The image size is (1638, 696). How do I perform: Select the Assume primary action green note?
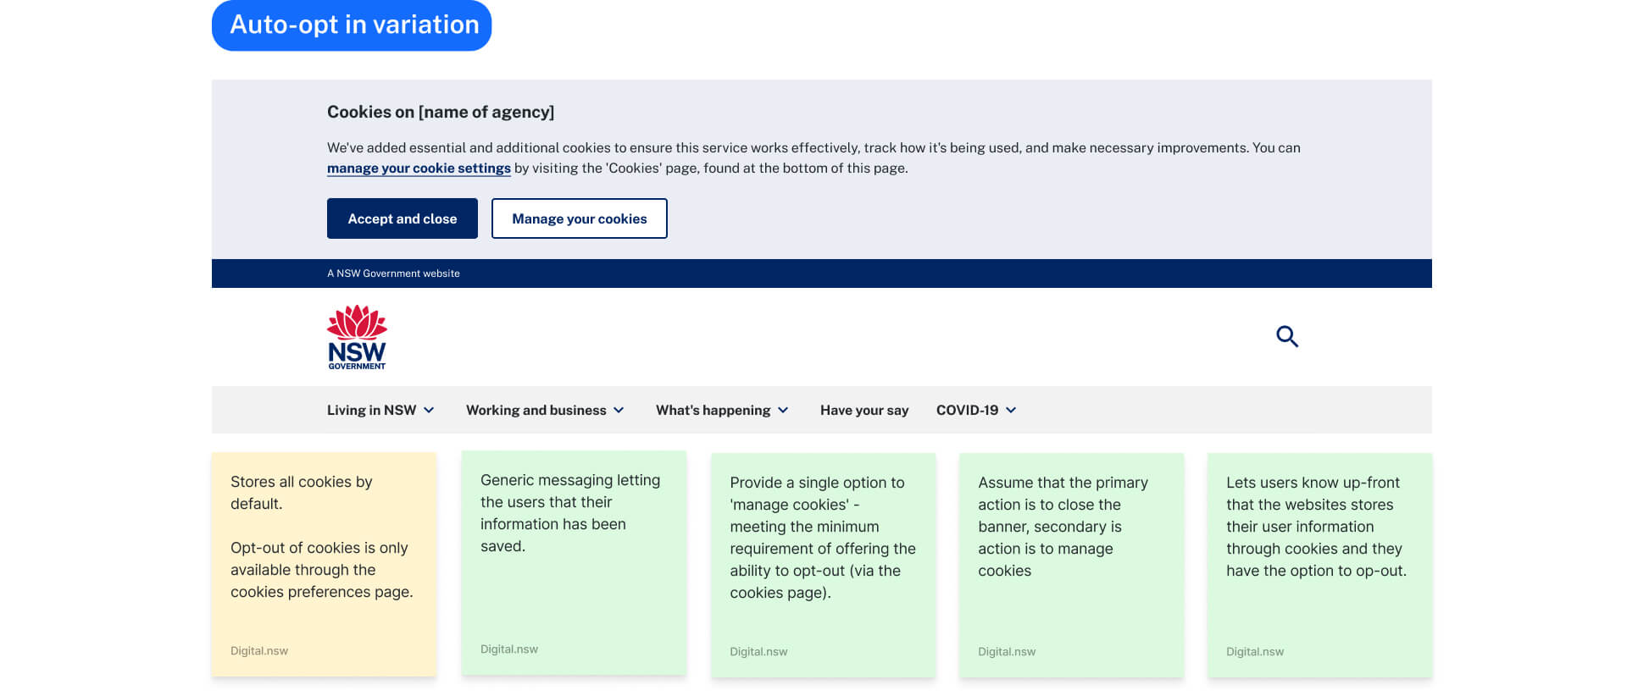[x=1071, y=565]
